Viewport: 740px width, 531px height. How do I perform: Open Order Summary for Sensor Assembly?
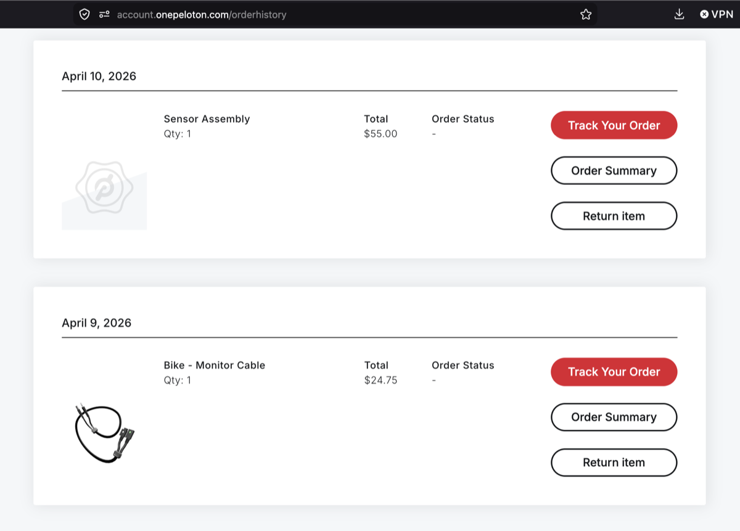pyautogui.click(x=614, y=171)
